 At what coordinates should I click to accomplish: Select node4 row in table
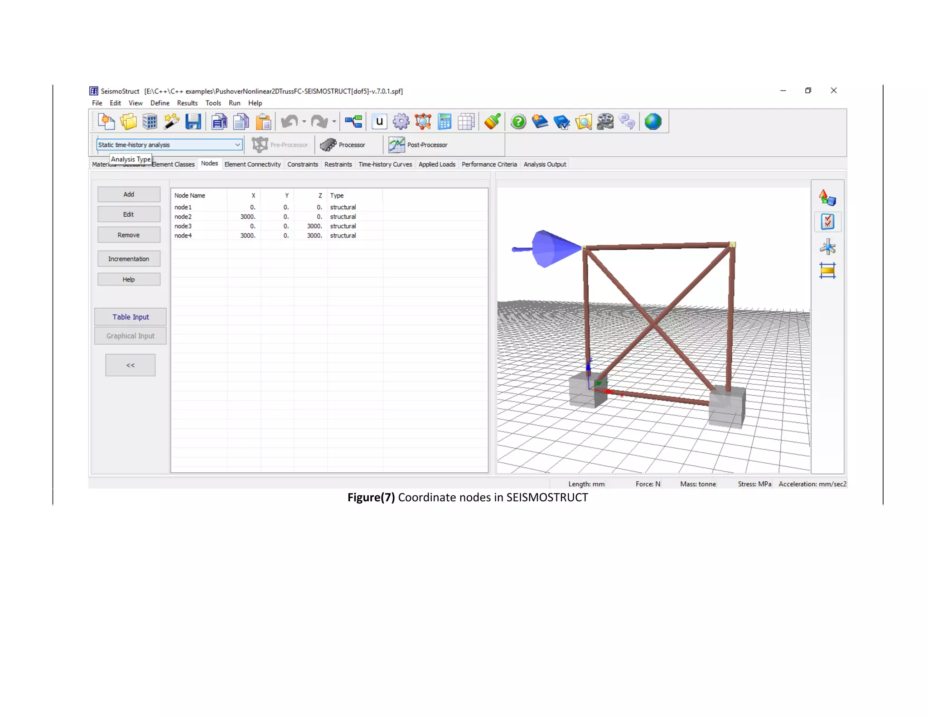click(x=329, y=236)
